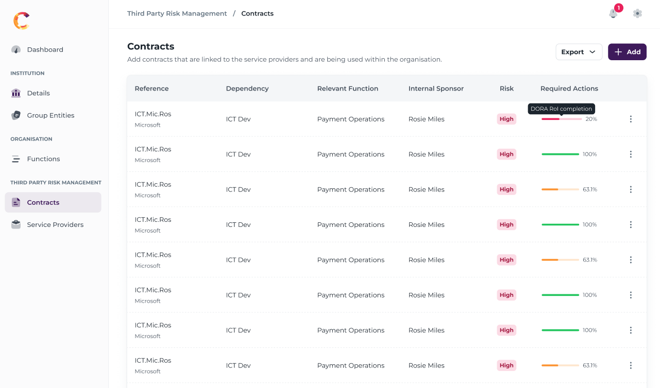Open settings via the gear icon
660x388 pixels.
pyautogui.click(x=637, y=13)
